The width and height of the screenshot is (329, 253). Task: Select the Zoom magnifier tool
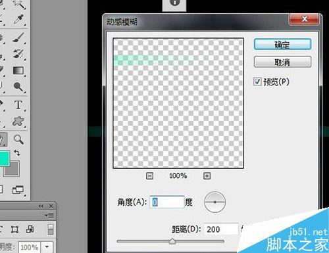(18, 139)
